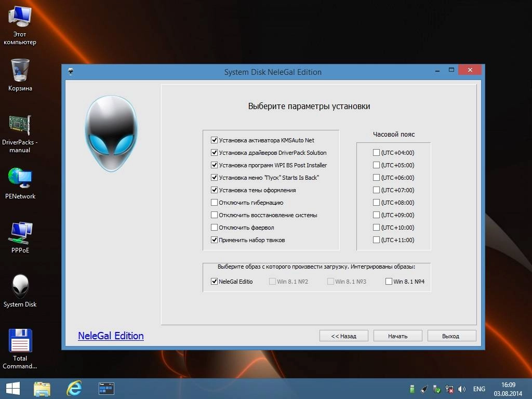The width and height of the screenshot is (532, 399).
Task: Uncheck Установка темы оформления
Action: [x=214, y=190]
